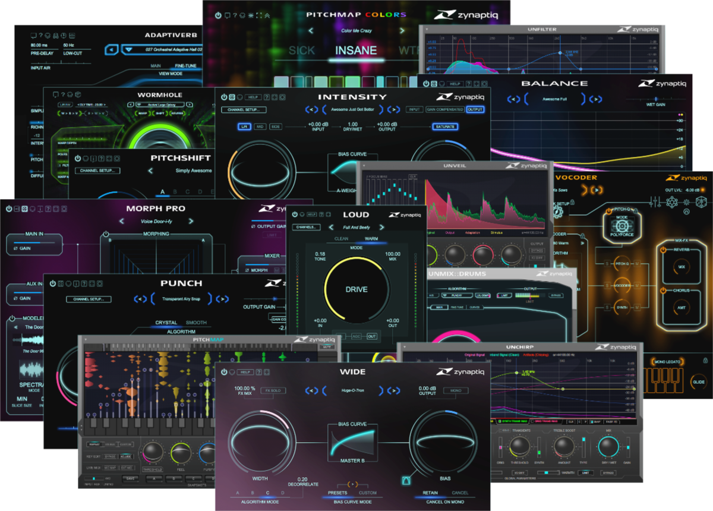
Task: Select INSANE option in PITCHMAP COLORS
Action: click(x=356, y=51)
